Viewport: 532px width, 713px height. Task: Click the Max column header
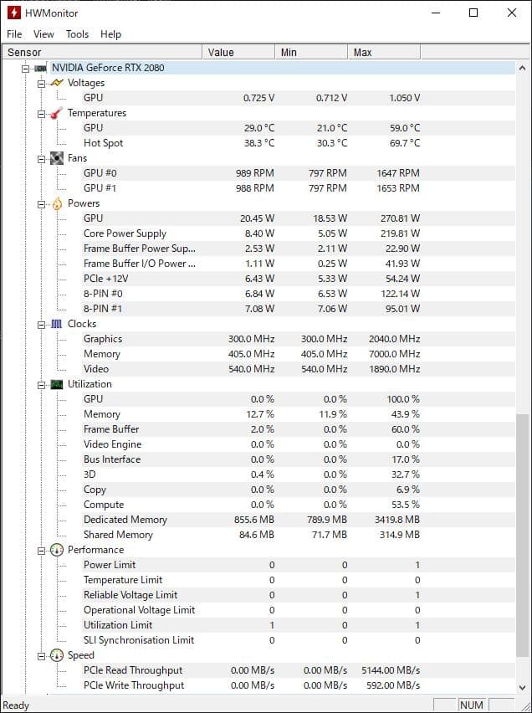(384, 52)
